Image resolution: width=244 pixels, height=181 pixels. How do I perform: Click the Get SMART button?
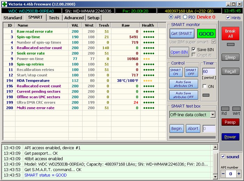[182, 33]
